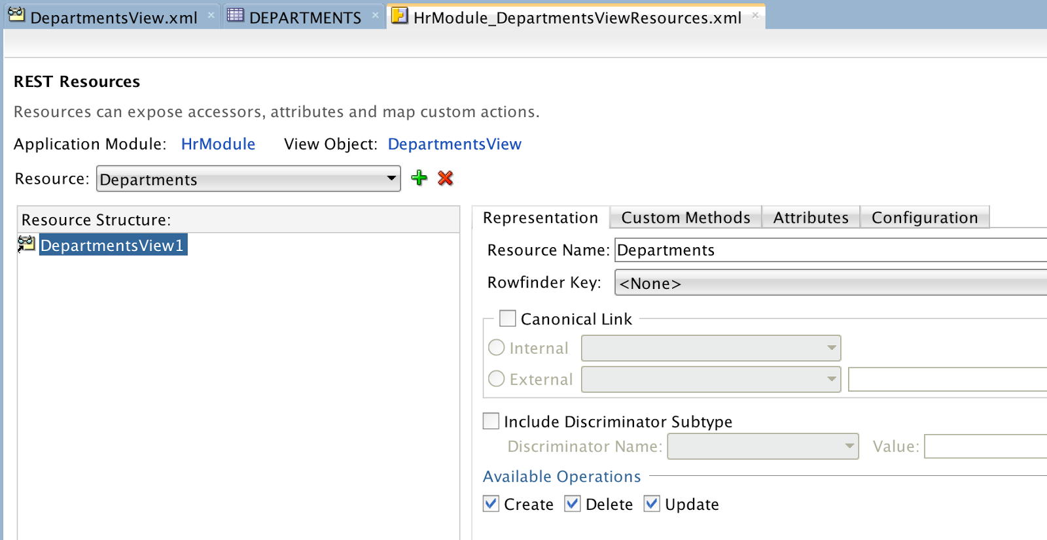1047x540 pixels.
Task: Click the Resource Name input field
Action: 831,250
